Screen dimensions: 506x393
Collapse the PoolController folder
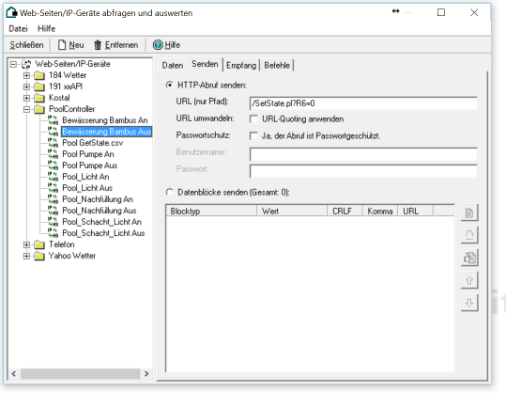[x=27, y=109]
